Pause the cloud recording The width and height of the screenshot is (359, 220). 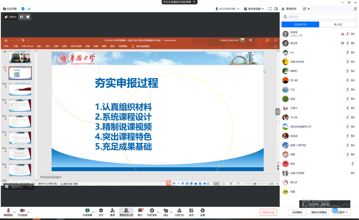[21, 17]
